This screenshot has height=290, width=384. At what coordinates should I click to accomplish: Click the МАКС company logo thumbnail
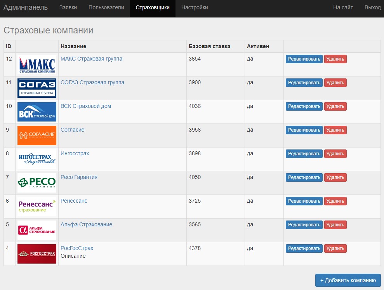coord(37,64)
